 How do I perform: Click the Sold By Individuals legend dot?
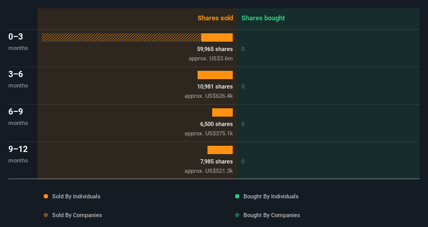click(x=46, y=196)
